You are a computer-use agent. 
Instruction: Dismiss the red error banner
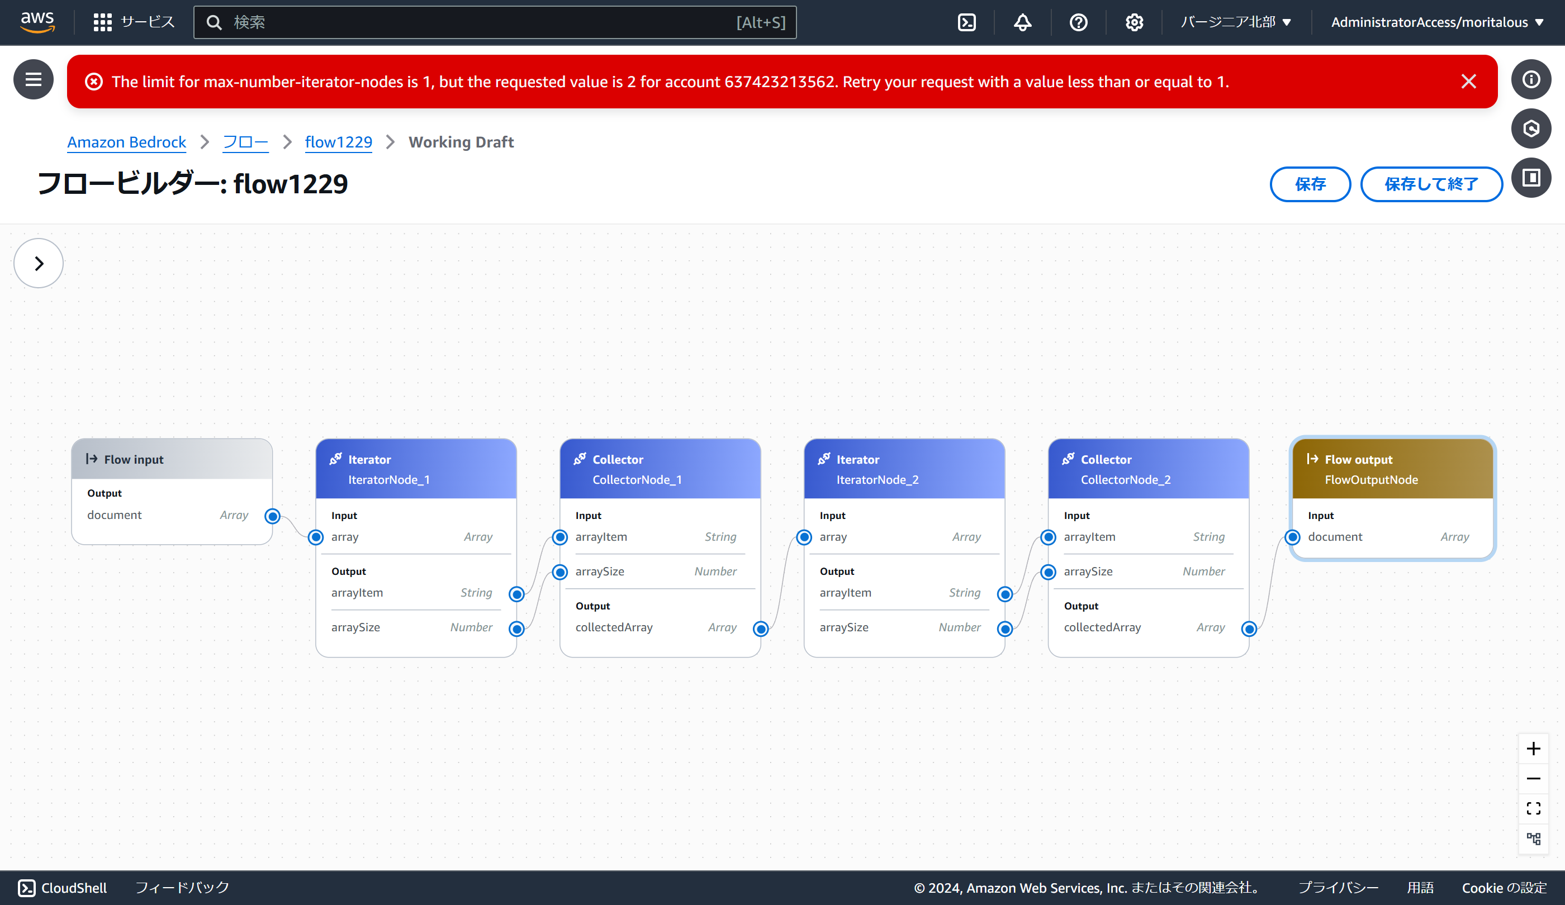tap(1468, 82)
